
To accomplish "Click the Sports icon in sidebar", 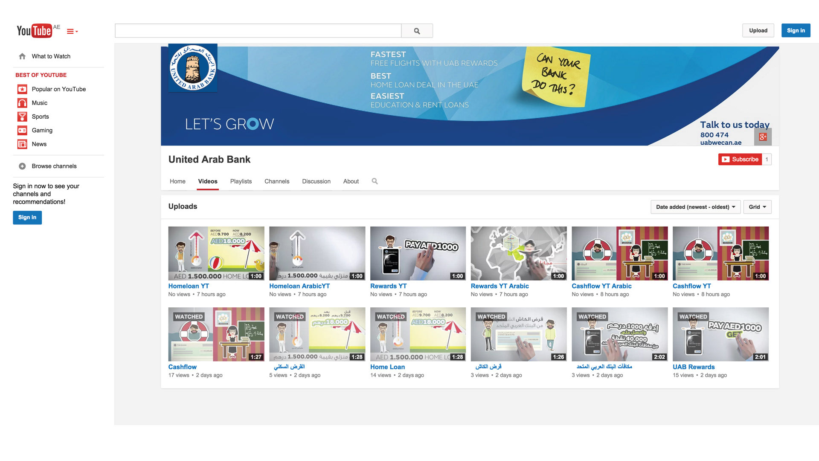I will point(22,117).
